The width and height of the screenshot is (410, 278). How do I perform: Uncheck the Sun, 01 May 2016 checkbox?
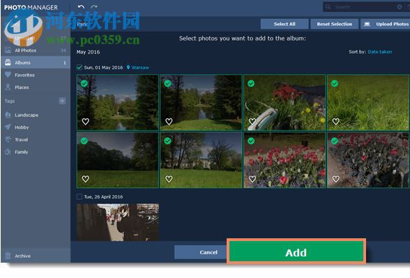(x=79, y=67)
